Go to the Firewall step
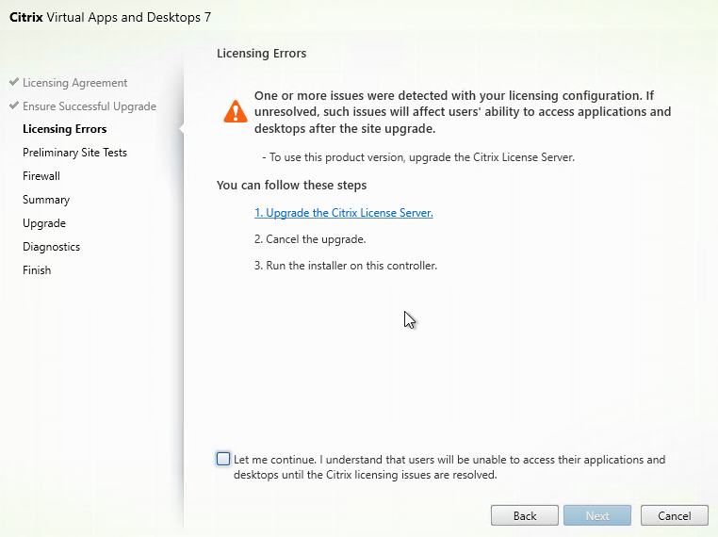718x537 pixels. coord(41,176)
